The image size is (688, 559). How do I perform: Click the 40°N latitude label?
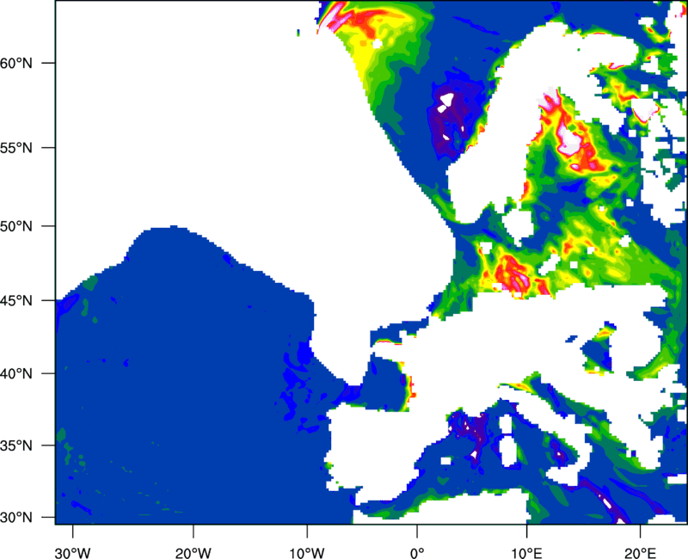click(x=16, y=374)
